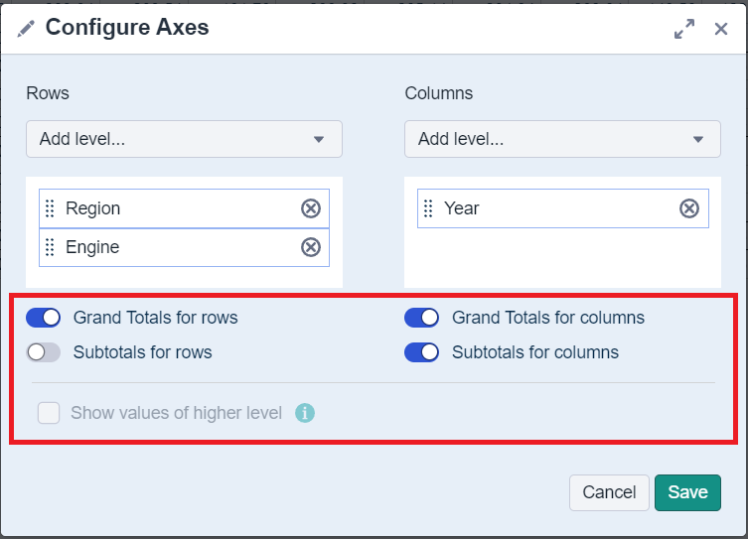
Task: Click the Engine drag handle icon
Action: (51, 247)
